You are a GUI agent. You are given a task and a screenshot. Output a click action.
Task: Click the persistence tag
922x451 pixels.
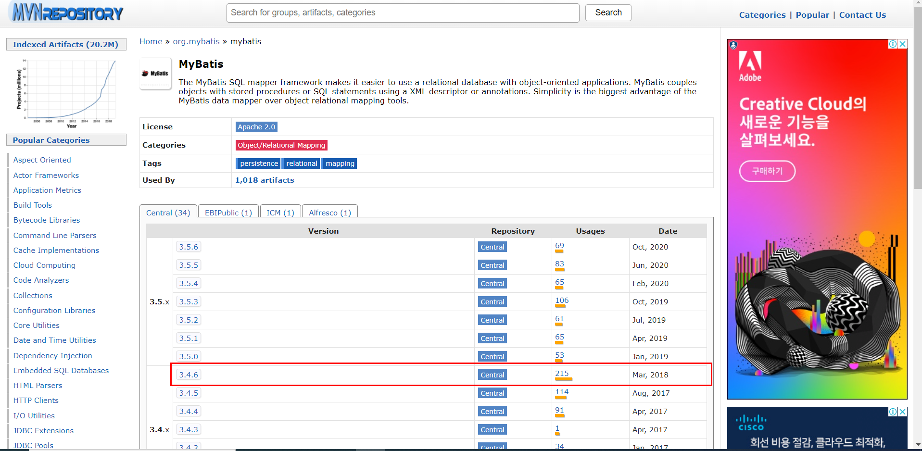[259, 163]
